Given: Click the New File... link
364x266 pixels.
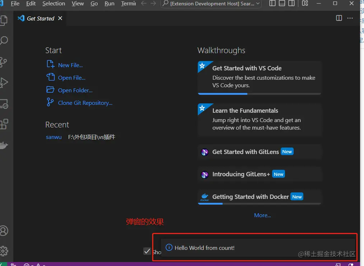Looking at the screenshot, I should tap(70, 65).
